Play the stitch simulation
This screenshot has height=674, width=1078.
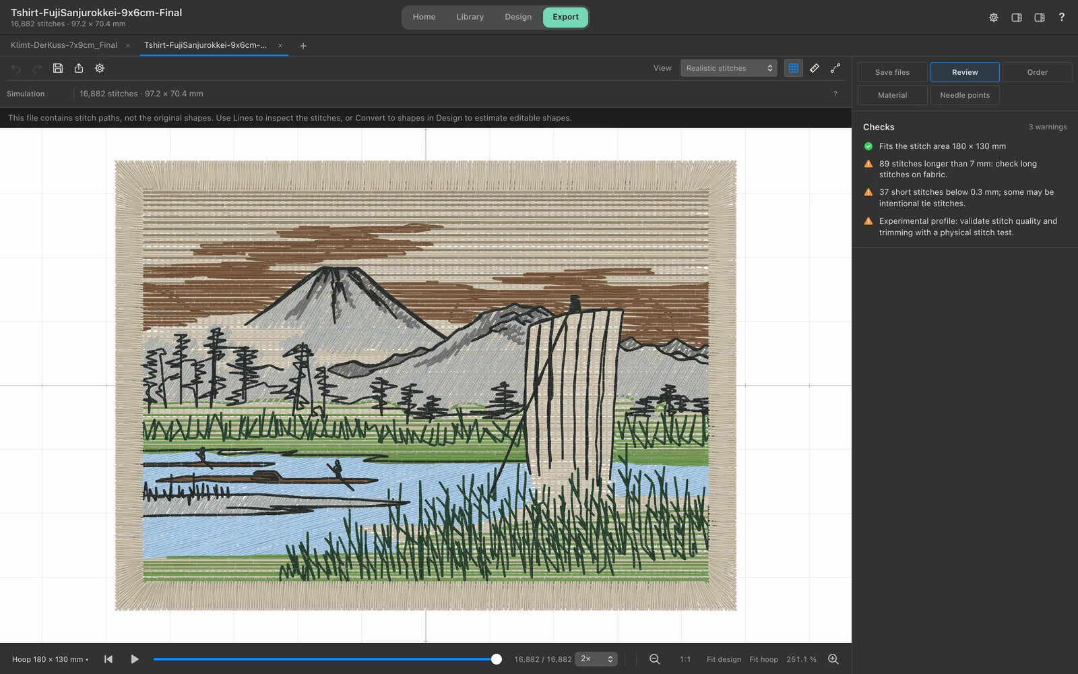click(x=135, y=659)
